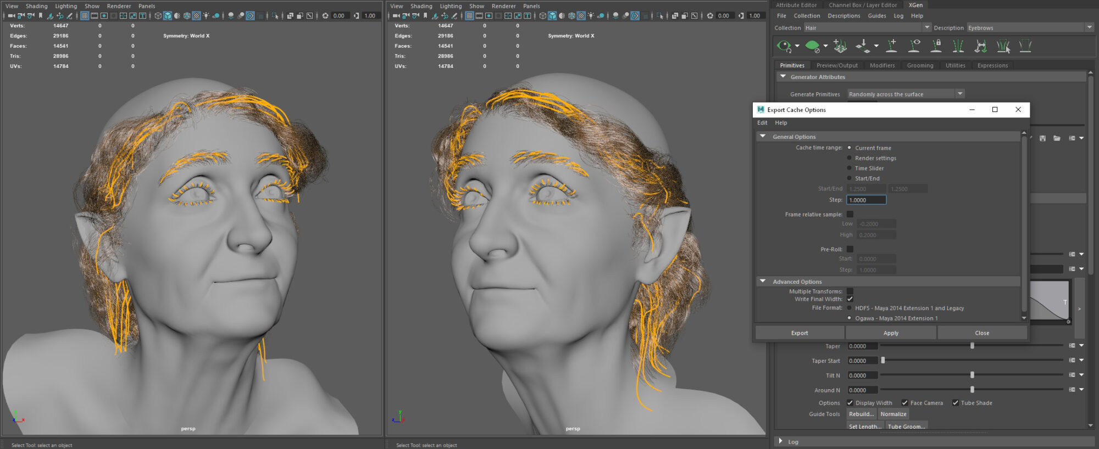
Task: Toggle guide visibility icon in XGen toolbar
Action: click(914, 46)
